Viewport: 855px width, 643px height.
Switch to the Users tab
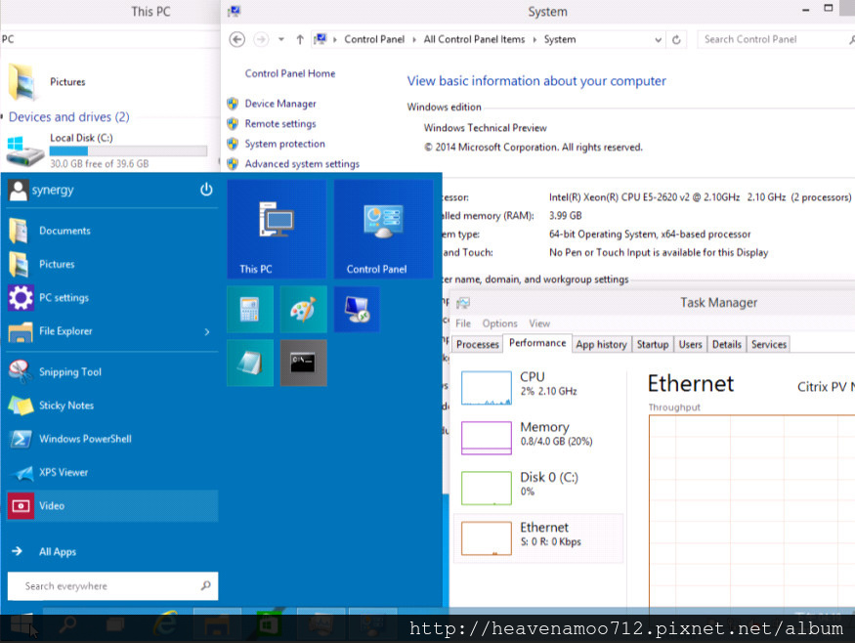pyautogui.click(x=690, y=344)
